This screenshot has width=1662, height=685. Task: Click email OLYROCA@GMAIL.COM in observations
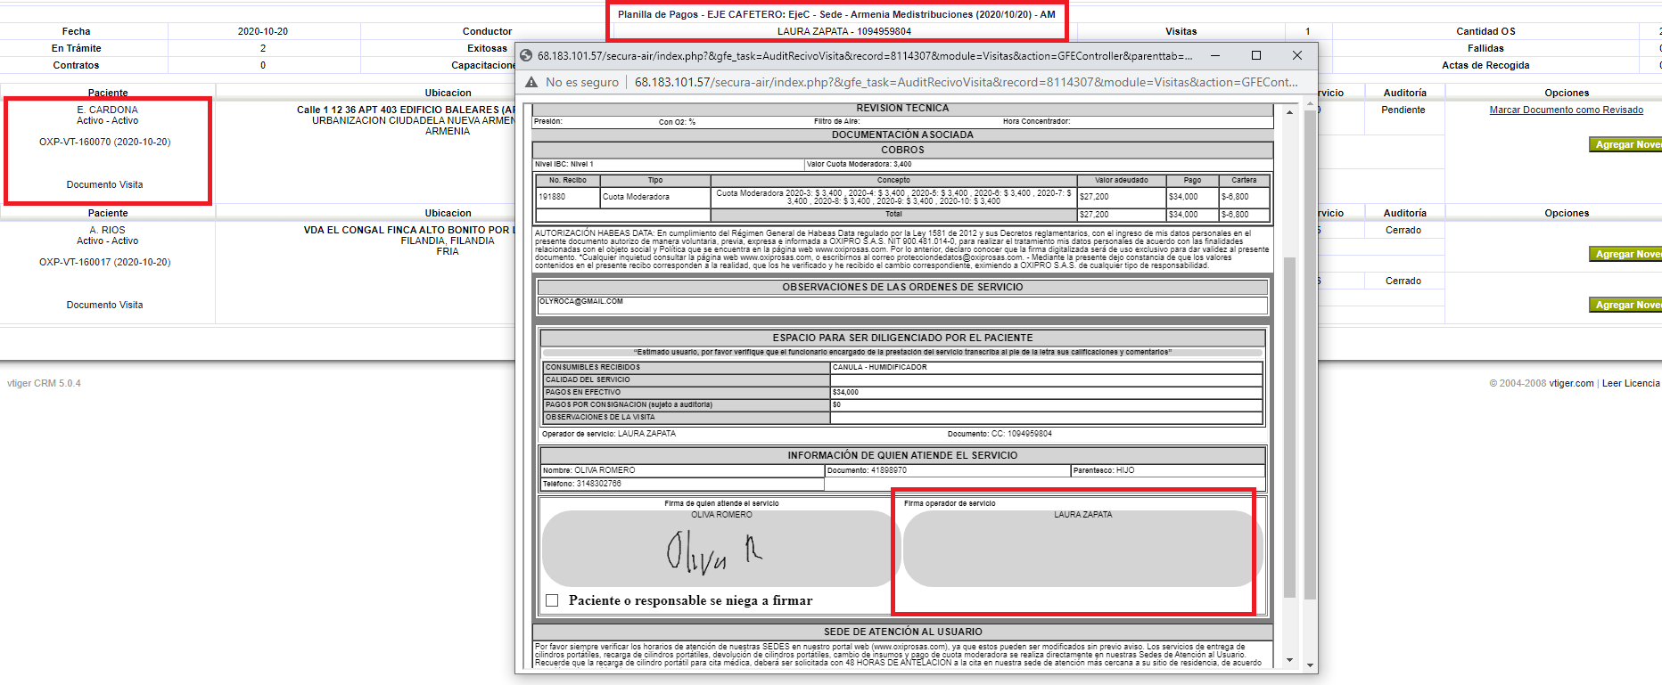[580, 301]
